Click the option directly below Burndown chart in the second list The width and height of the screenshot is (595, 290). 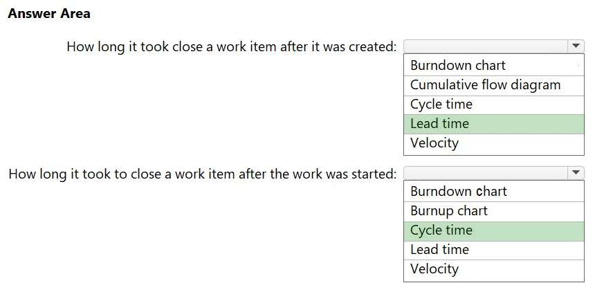tap(448, 211)
